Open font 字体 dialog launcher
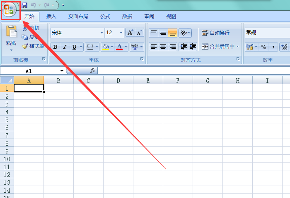Image resolution: width=290 pixels, height=198 pixels. [x=142, y=59]
